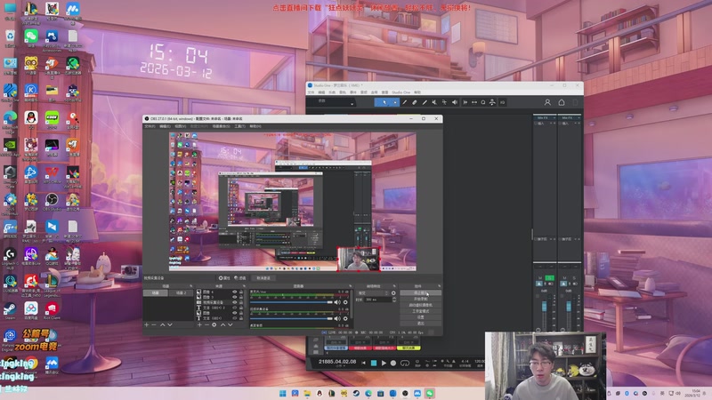Select the Bend tool in Studio One
Image resolution: width=712 pixels, height=400 pixels.
point(444,102)
